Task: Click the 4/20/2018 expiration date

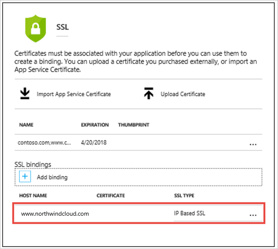Action: pyautogui.click(x=94, y=143)
